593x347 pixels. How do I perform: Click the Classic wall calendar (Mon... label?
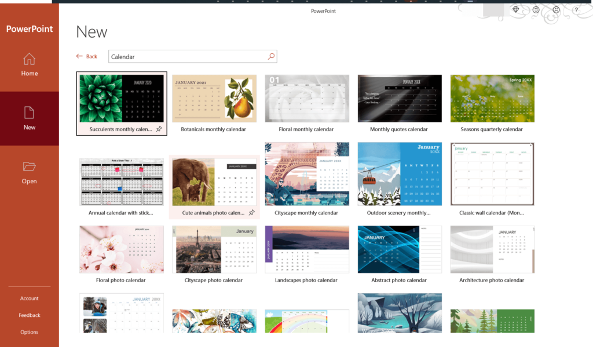[x=491, y=213]
